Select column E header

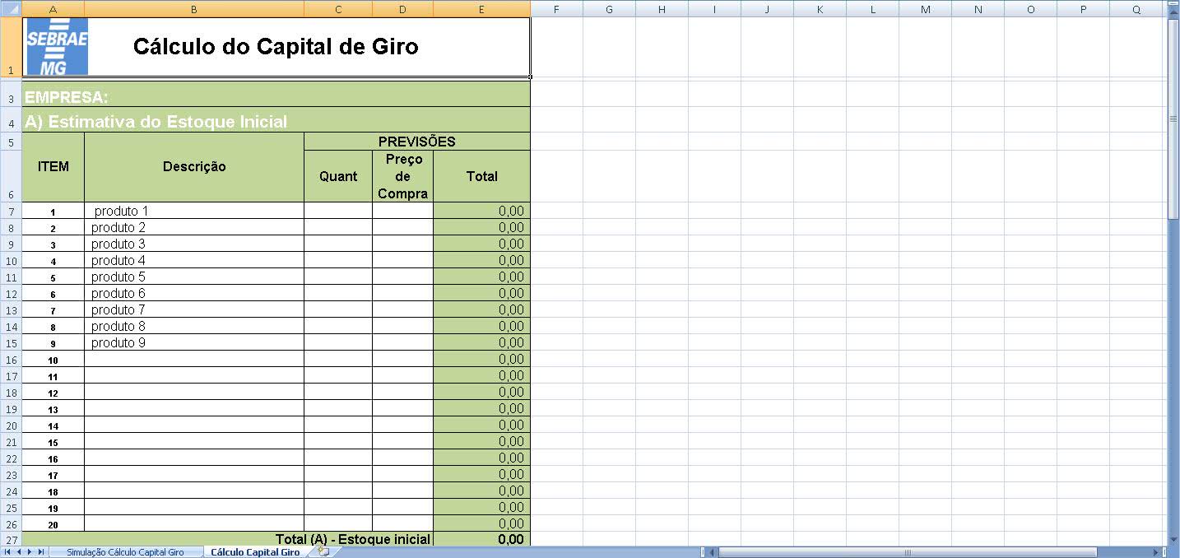click(481, 8)
